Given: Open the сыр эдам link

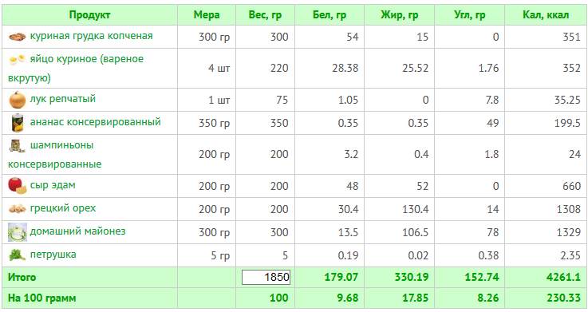Looking at the screenshot, I should tap(53, 185).
